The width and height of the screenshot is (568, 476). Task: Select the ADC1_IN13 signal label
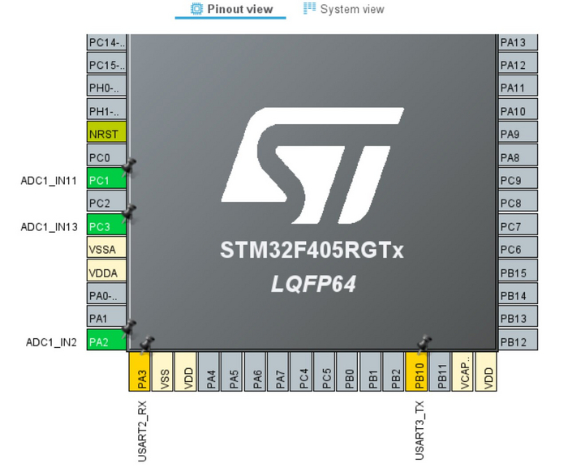click(49, 227)
